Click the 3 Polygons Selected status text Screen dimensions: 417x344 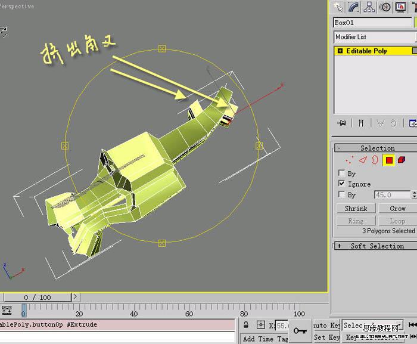click(x=388, y=231)
